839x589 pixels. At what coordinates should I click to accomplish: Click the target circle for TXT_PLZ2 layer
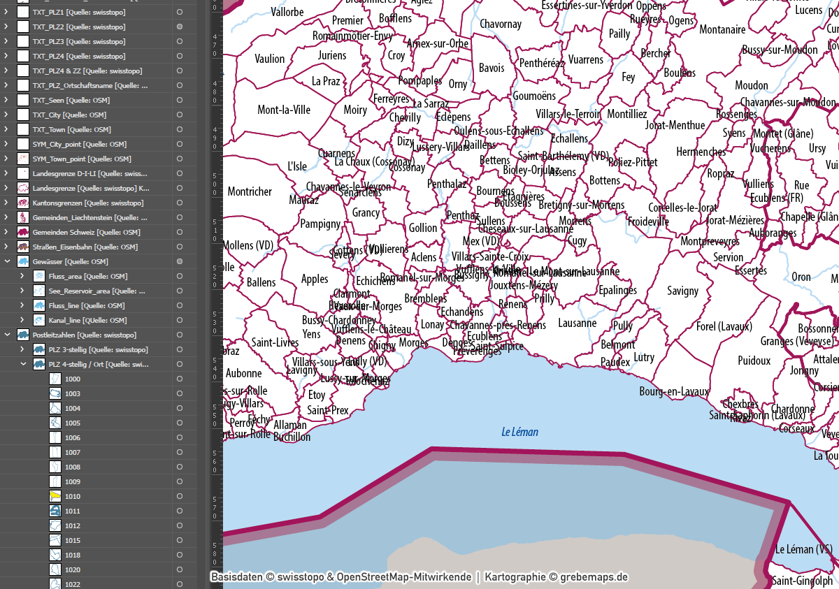(180, 27)
